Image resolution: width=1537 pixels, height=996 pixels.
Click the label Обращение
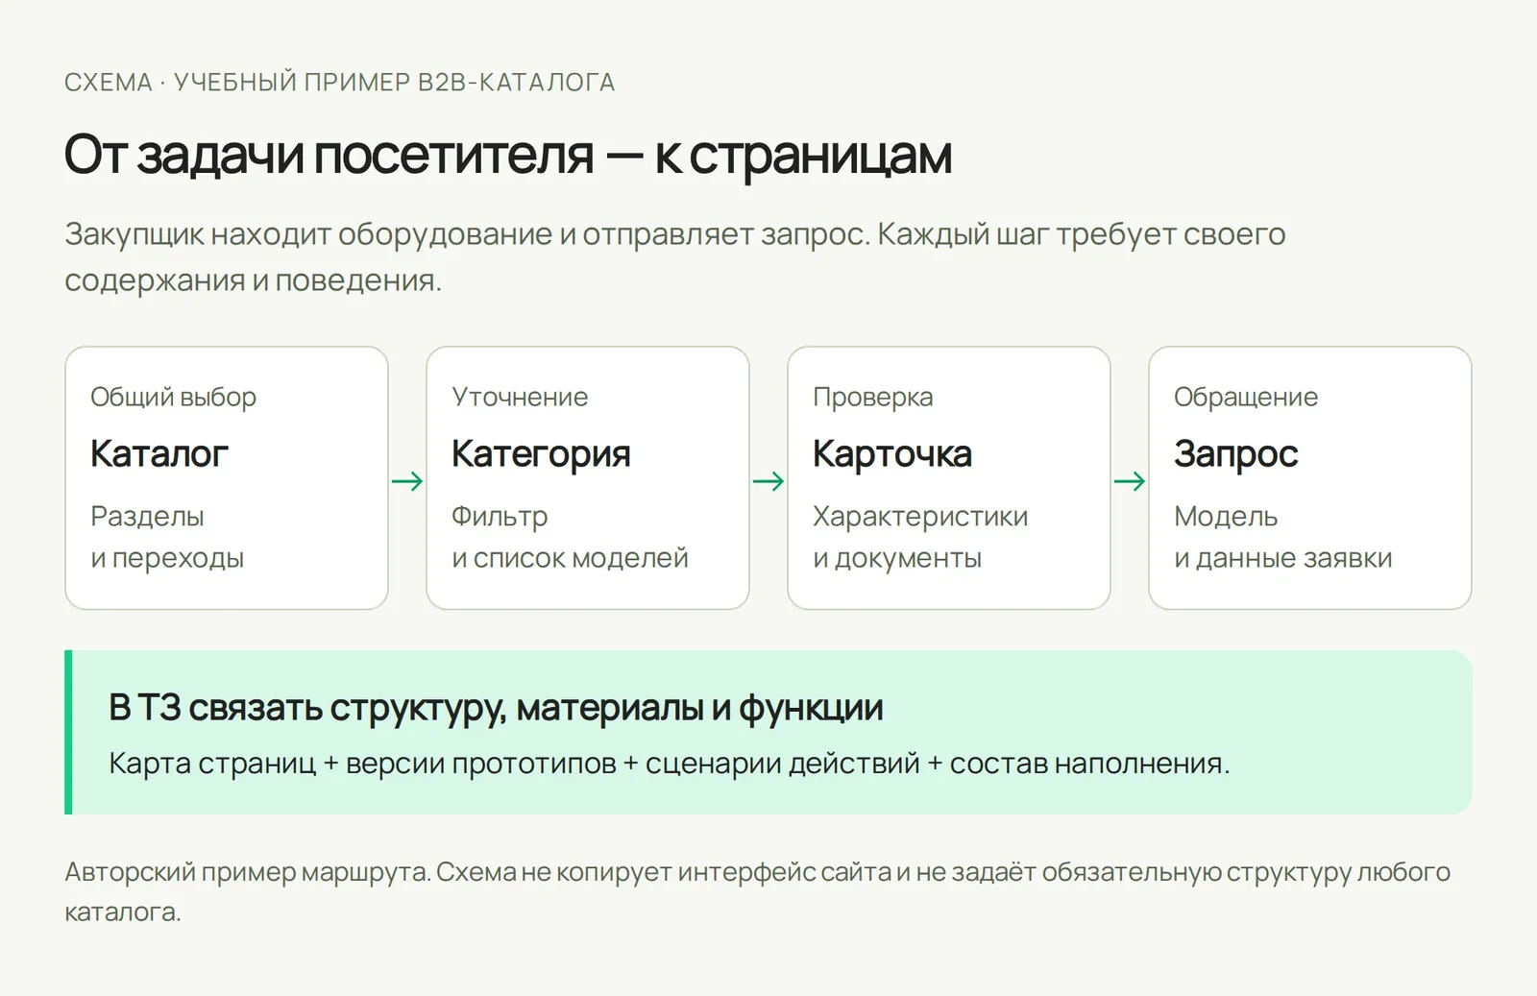pos(1246,397)
